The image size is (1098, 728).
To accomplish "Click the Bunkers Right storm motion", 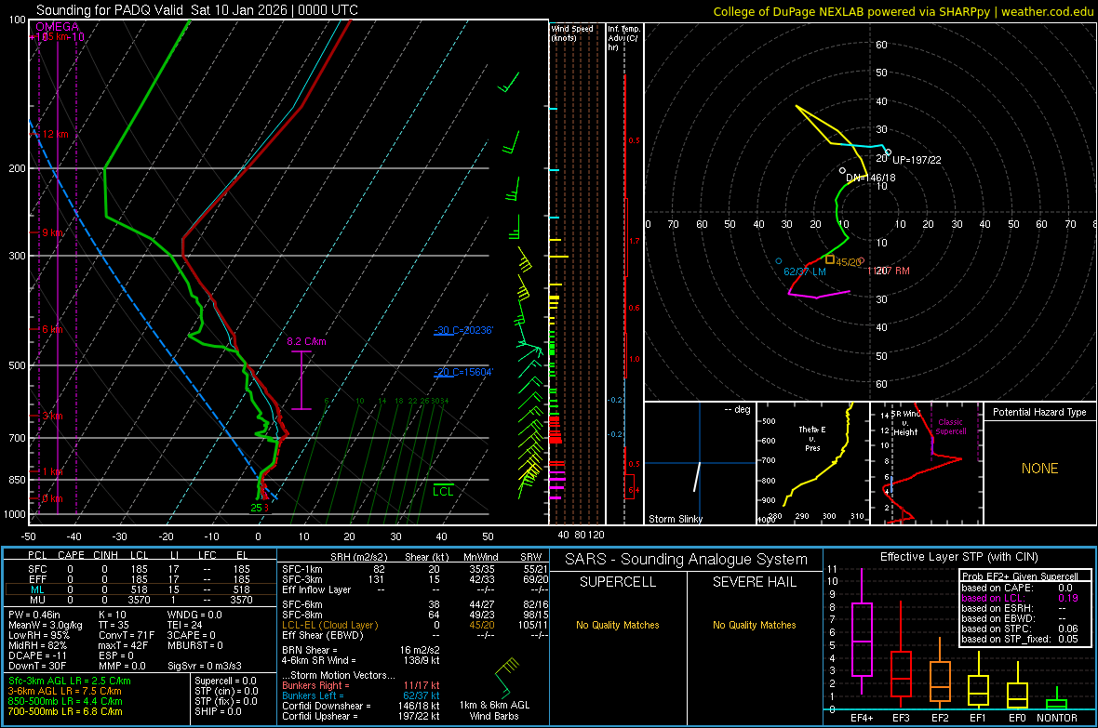I will tap(361, 686).
